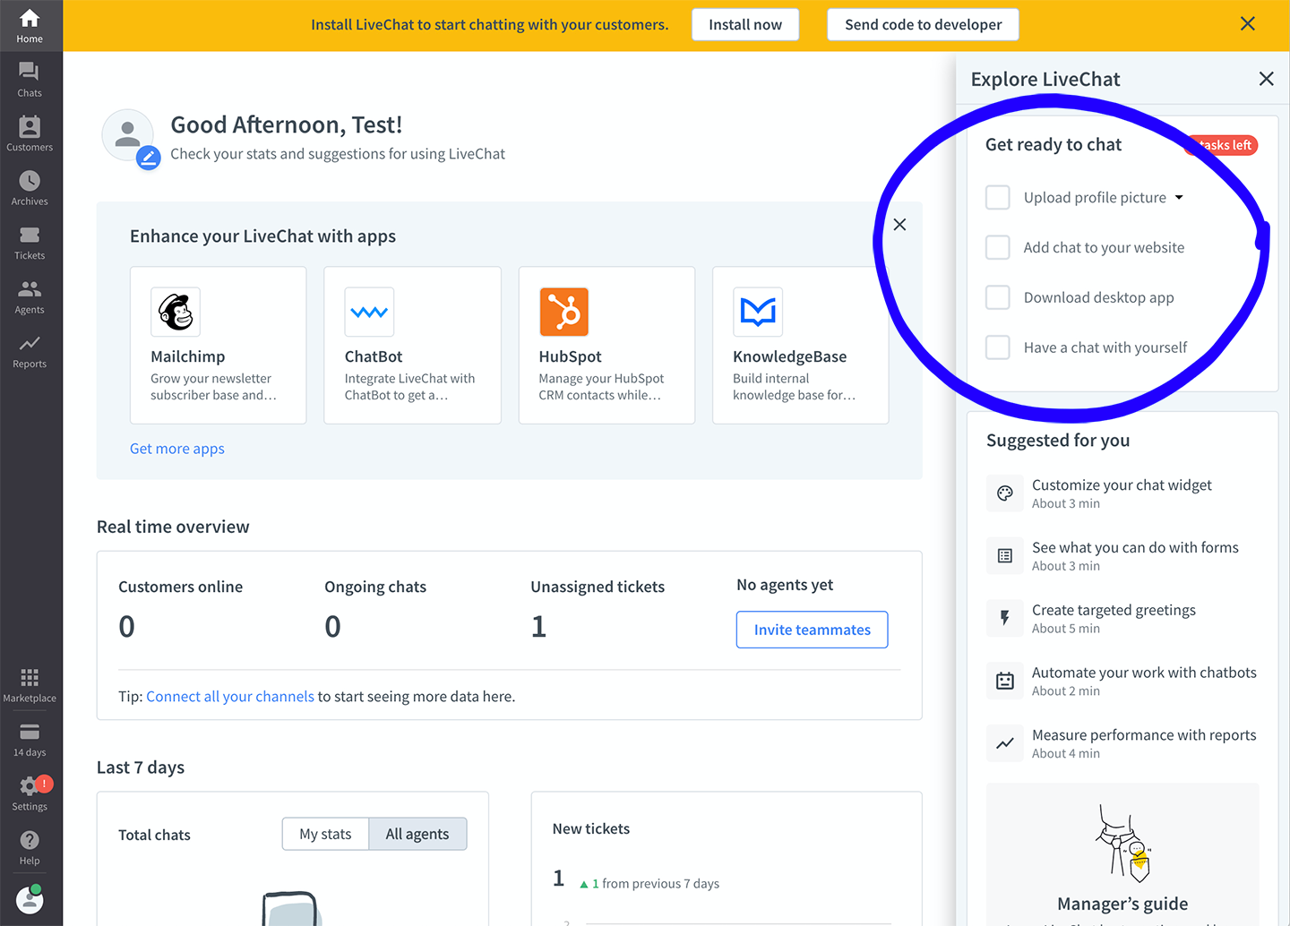Click the Suggested for you heading
Image resolution: width=1290 pixels, height=926 pixels.
[x=1058, y=441]
